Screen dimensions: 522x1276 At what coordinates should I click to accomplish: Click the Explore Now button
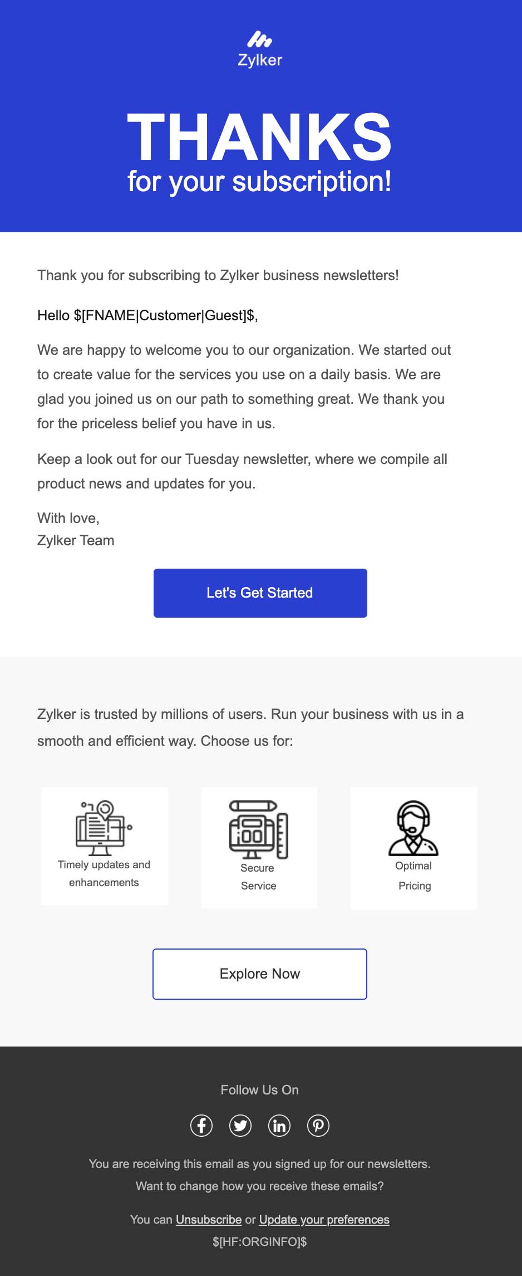tap(260, 974)
